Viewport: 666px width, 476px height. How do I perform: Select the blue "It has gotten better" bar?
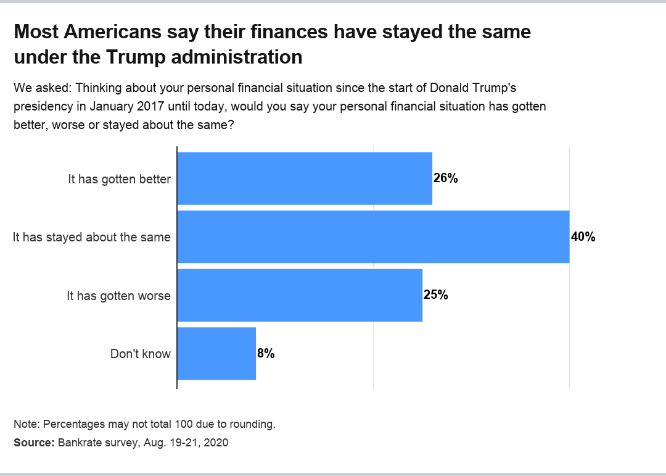304,178
